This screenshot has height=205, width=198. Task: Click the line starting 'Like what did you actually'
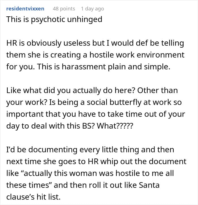[x=92, y=91]
